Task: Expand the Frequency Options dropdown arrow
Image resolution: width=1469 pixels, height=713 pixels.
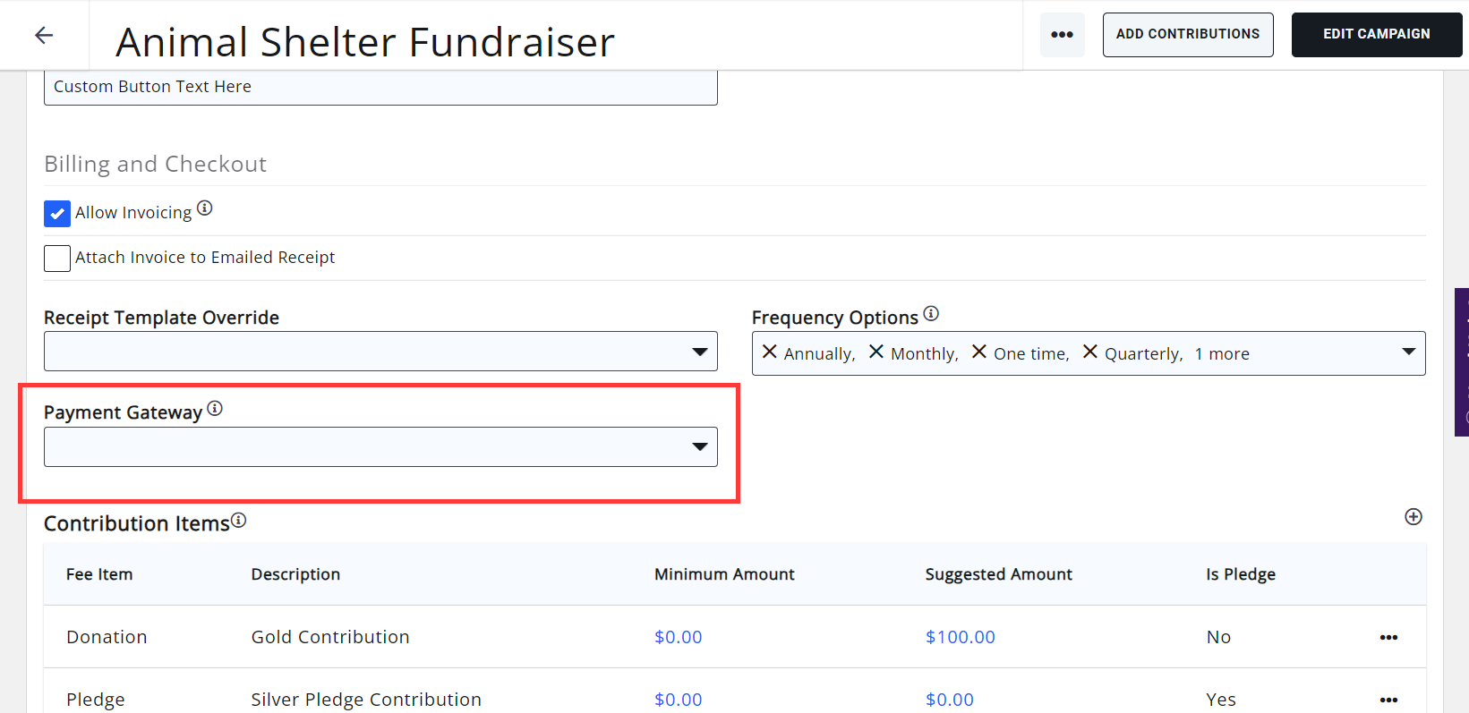Action: (1409, 352)
